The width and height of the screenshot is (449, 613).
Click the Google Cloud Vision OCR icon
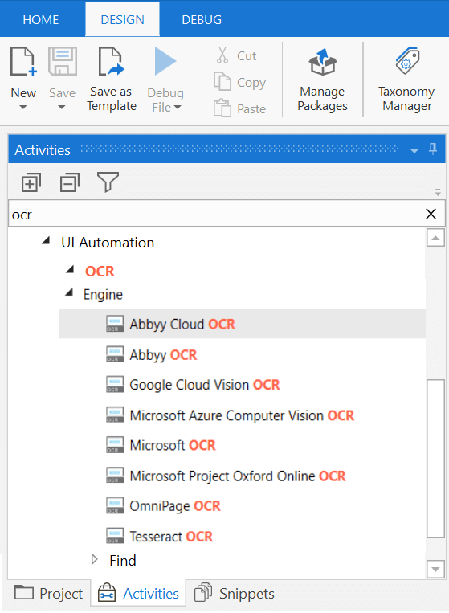pos(115,384)
